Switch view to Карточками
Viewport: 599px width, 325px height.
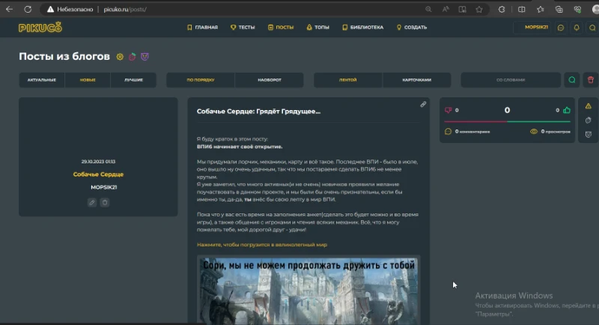417,80
